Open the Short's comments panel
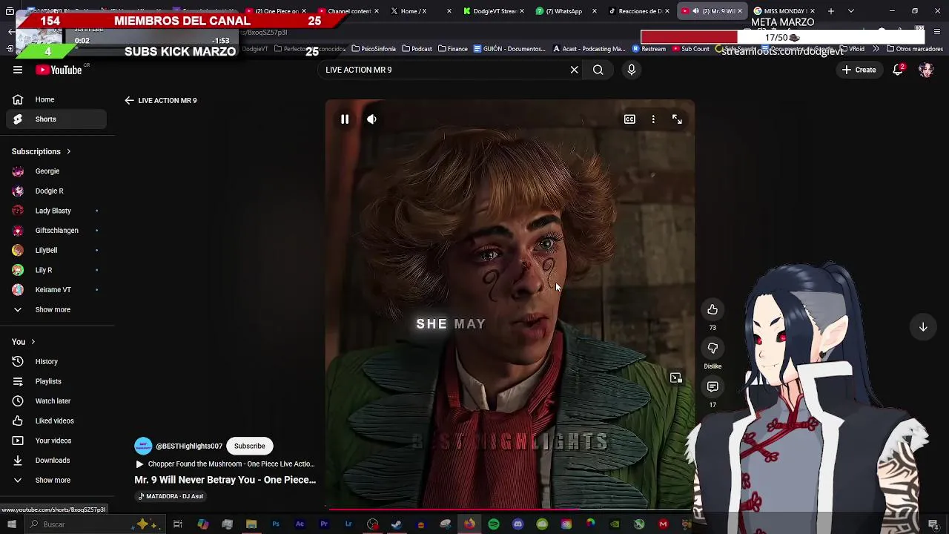 click(712, 386)
